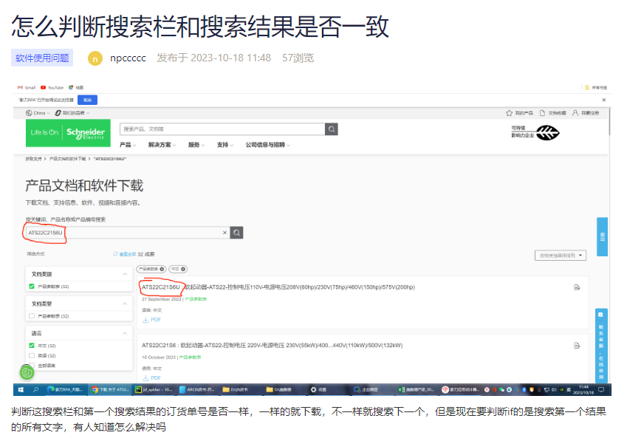This screenshot has width=627, height=441.
Task: Open the 产品 navigation menu
Action: click(128, 146)
